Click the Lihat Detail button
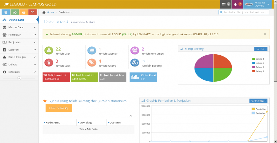The image size is (277, 143). 59,108
